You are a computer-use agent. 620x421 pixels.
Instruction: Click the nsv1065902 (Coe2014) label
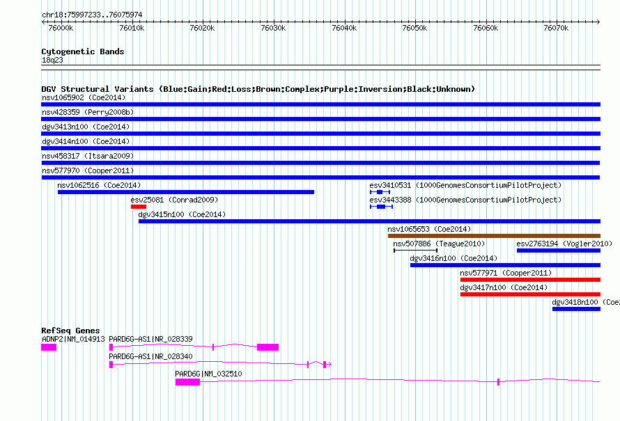point(84,97)
